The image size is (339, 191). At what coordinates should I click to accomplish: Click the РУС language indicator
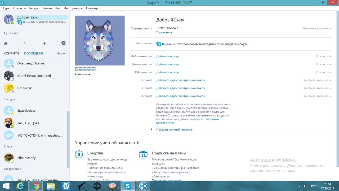click(314, 186)
